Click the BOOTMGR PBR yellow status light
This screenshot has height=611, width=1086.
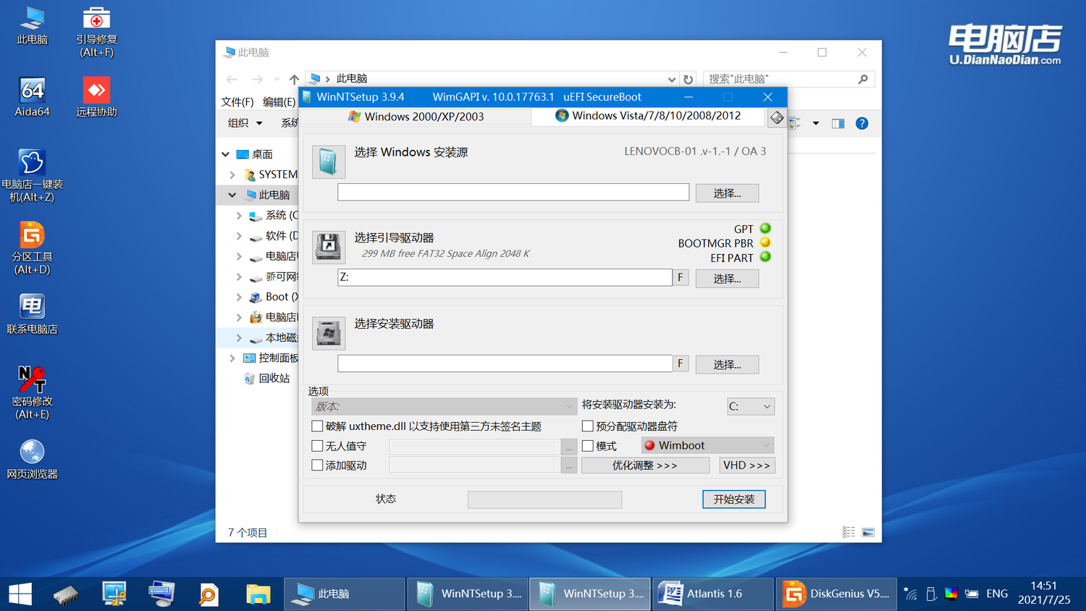[765, 243]
